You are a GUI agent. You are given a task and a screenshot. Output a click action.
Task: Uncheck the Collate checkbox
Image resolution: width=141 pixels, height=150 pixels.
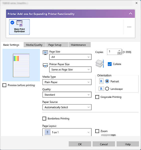(x=110, y=64)
